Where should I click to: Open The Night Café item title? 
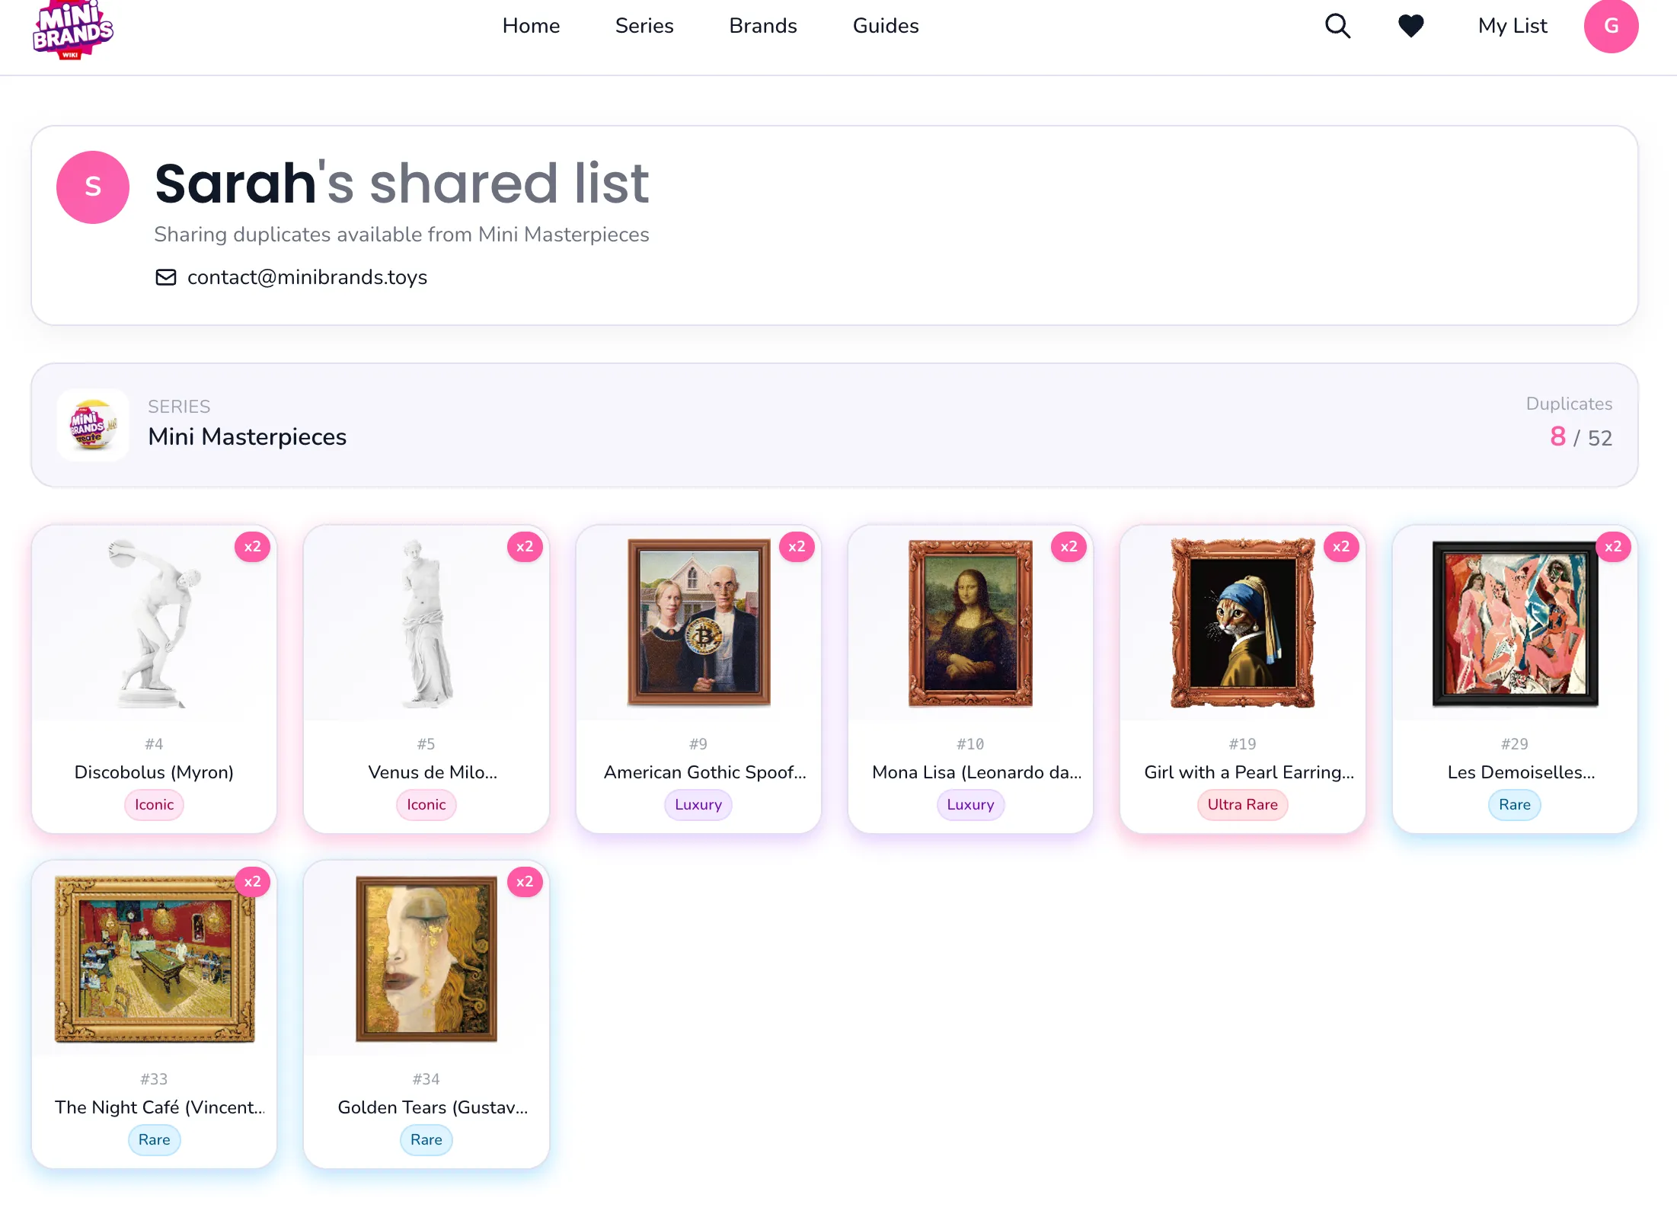pos(160,1107)
